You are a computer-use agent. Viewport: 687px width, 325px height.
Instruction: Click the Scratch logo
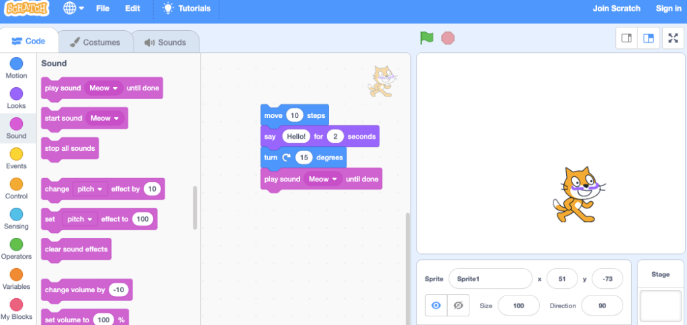pos(27,9)
